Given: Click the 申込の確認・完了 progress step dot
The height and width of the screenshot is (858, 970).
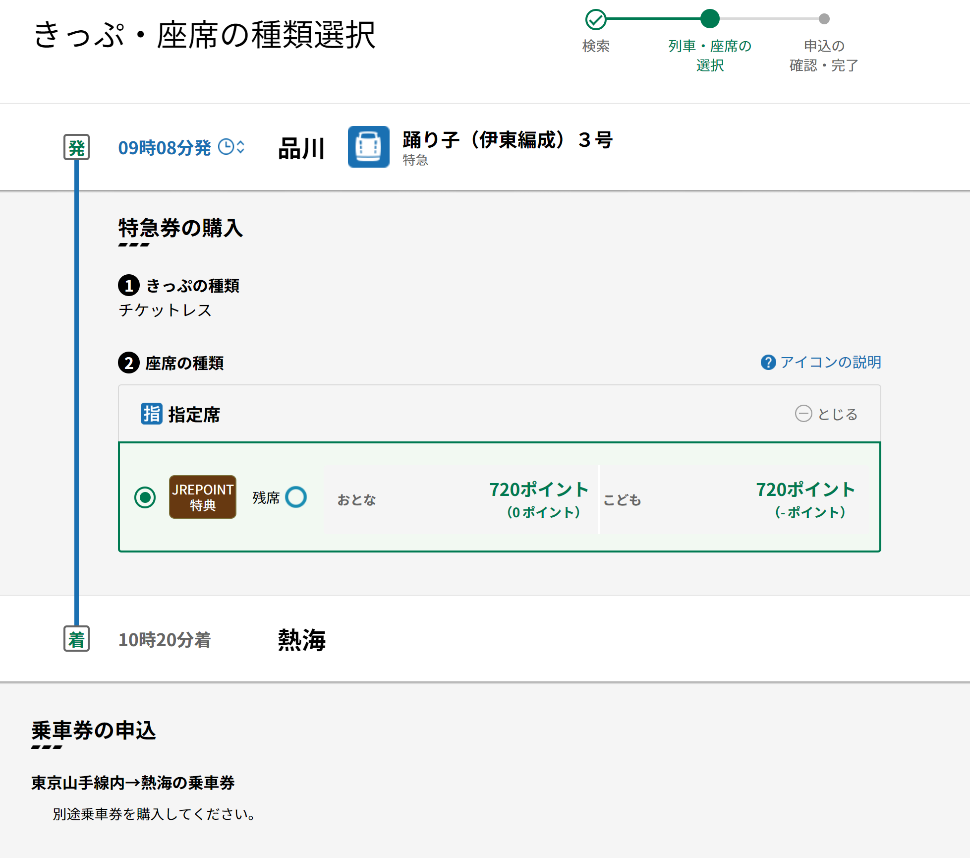Looking at the screenshot, I should click(824, 19).
